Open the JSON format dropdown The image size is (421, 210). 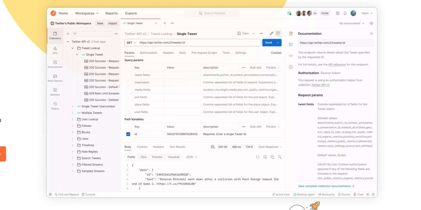(191, 157)
